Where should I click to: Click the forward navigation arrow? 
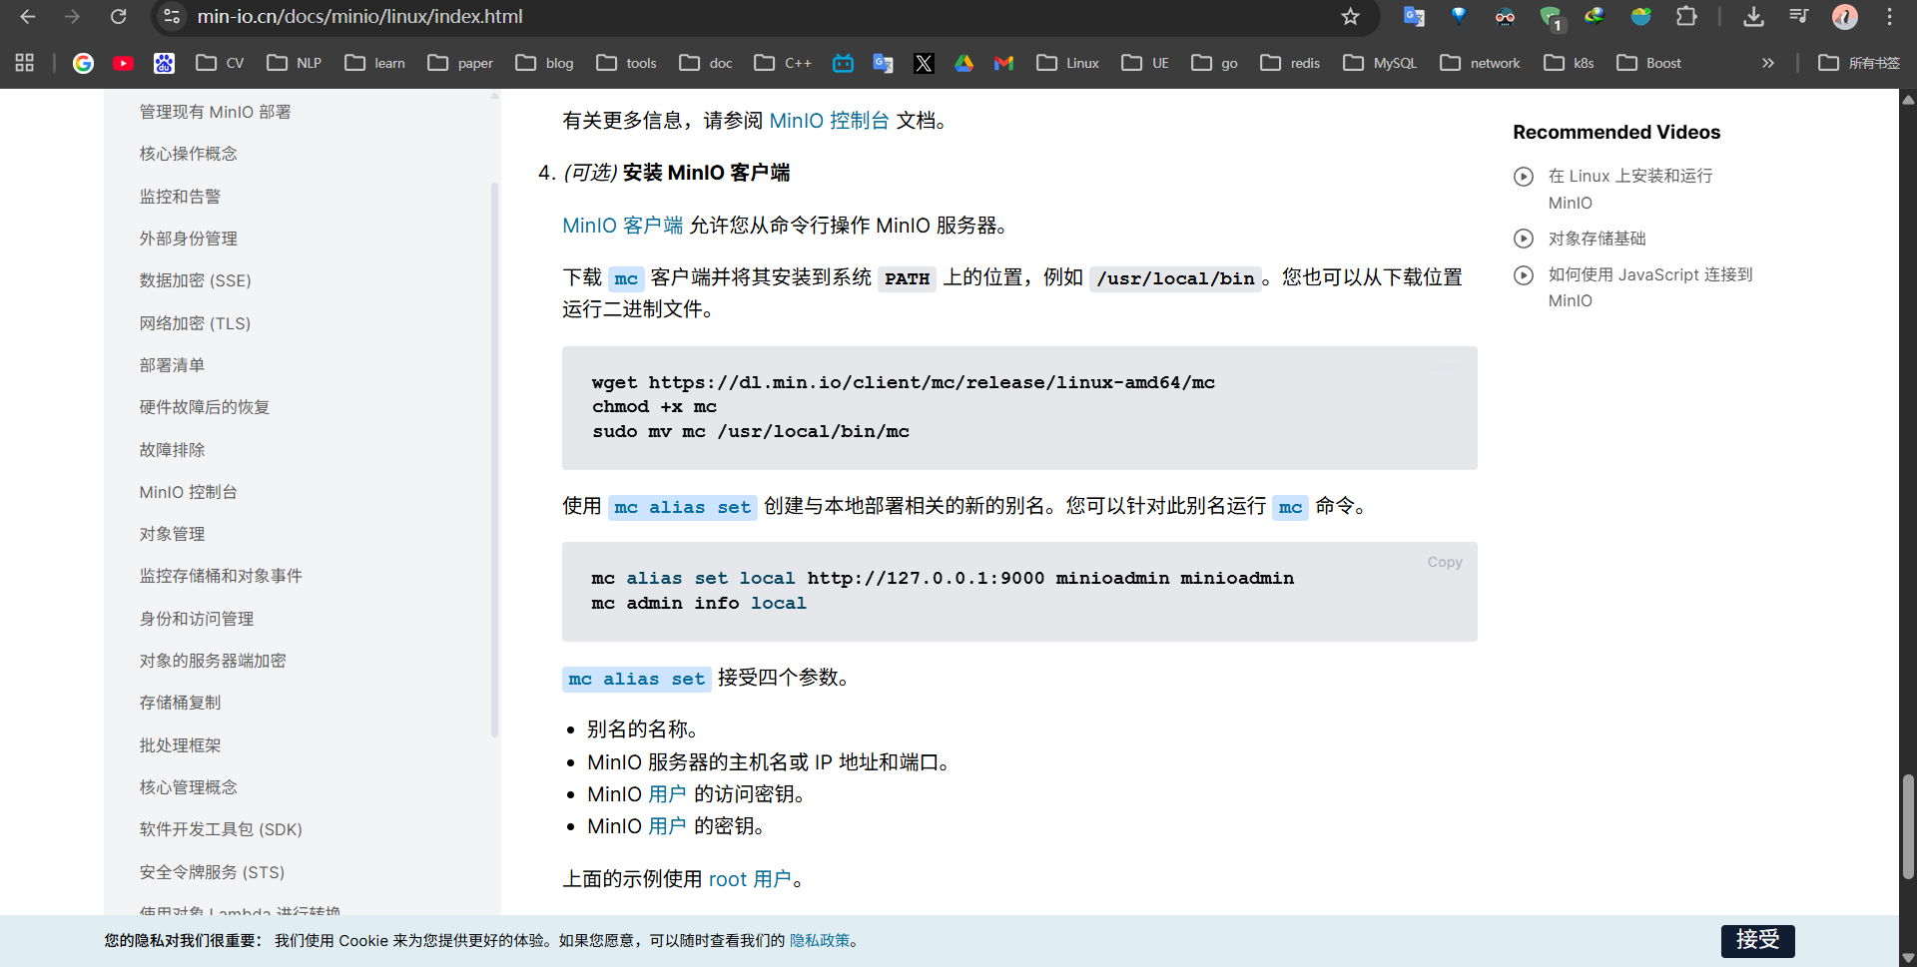pyautogui.click(x=72, y=17)
